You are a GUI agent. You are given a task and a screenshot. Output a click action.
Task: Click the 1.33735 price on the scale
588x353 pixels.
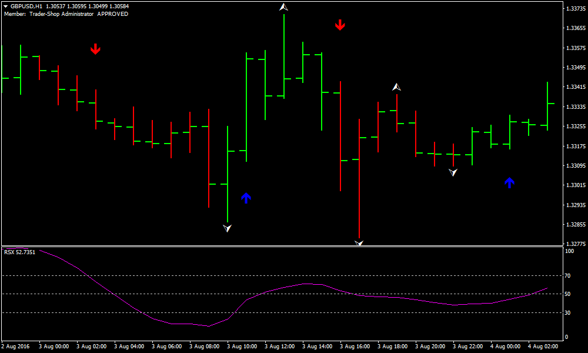click(574, 8)
